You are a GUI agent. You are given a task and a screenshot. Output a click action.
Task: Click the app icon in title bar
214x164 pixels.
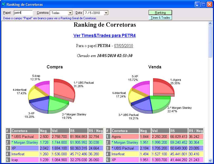tap(3, 4)
